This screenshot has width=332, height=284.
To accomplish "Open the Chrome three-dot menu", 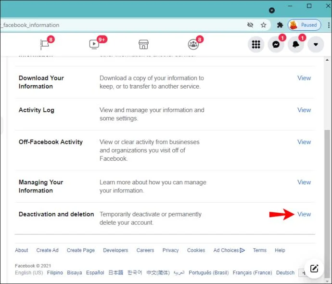I will point(329,25).
